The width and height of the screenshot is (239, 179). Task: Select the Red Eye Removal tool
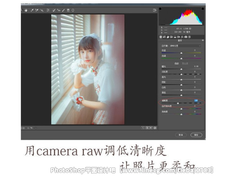[x=59, y=10]
